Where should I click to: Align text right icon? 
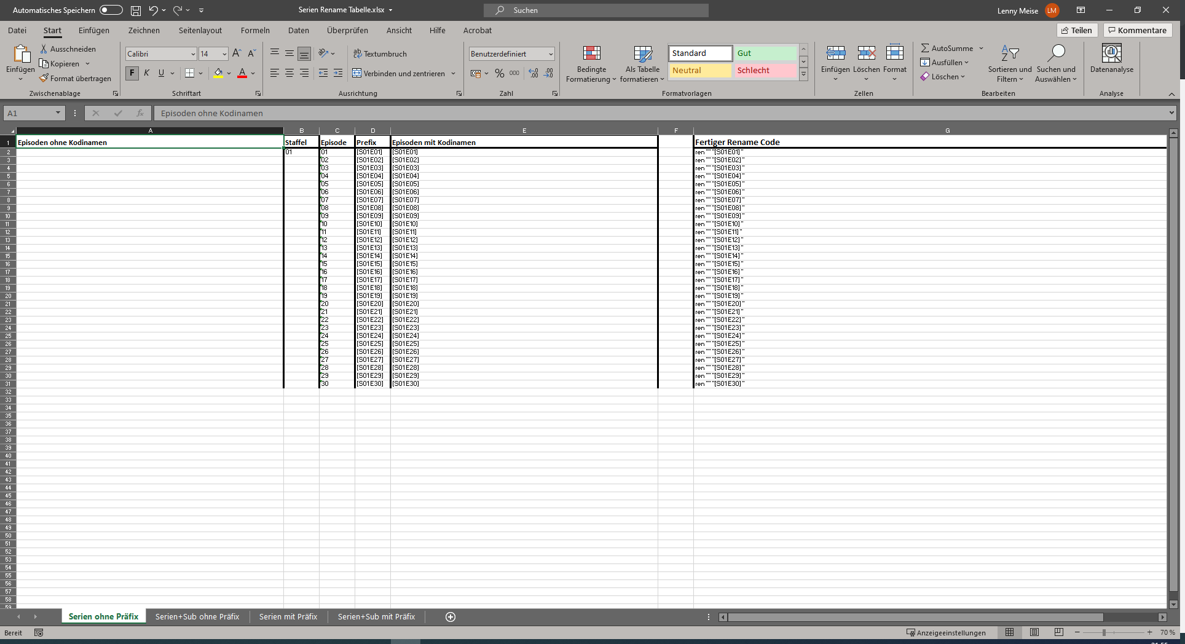tap(304, 73)
